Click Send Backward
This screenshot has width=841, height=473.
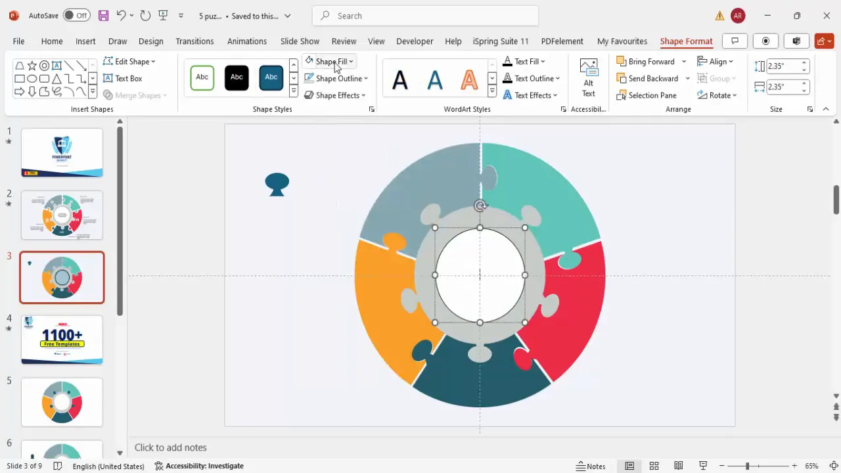648,78
